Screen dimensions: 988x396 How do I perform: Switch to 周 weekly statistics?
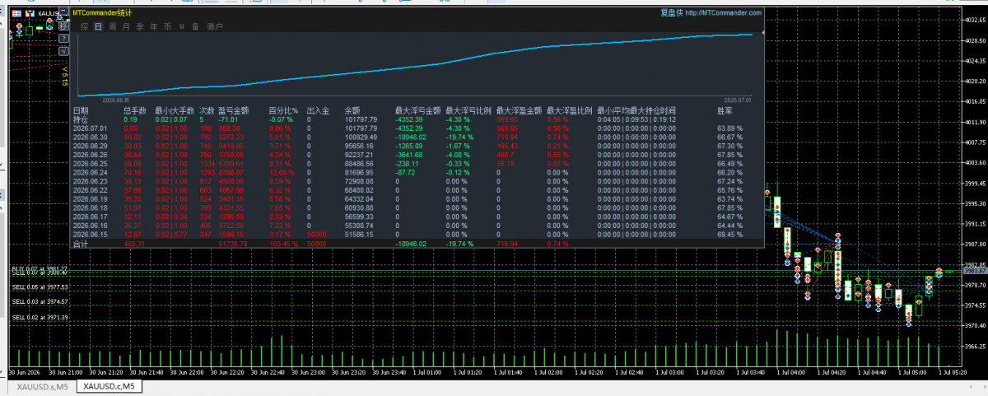pos(112,26)
